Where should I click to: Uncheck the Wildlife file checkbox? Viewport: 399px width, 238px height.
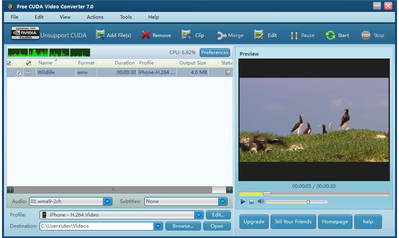[x=19, y=72]
